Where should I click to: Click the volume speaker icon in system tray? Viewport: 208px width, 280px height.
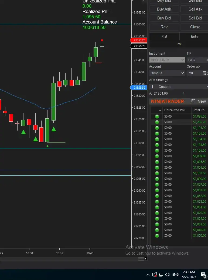167,275
